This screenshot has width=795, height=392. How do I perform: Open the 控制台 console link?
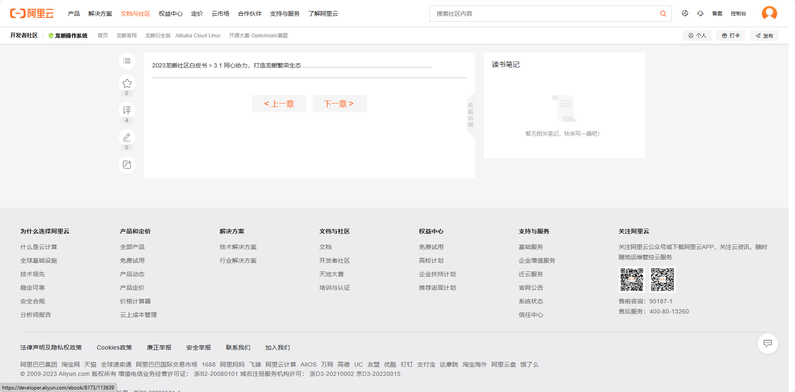[x=739, y=14]
